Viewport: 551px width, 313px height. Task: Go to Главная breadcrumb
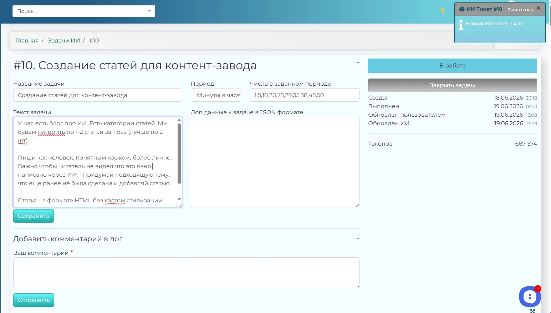coord(27,40)
